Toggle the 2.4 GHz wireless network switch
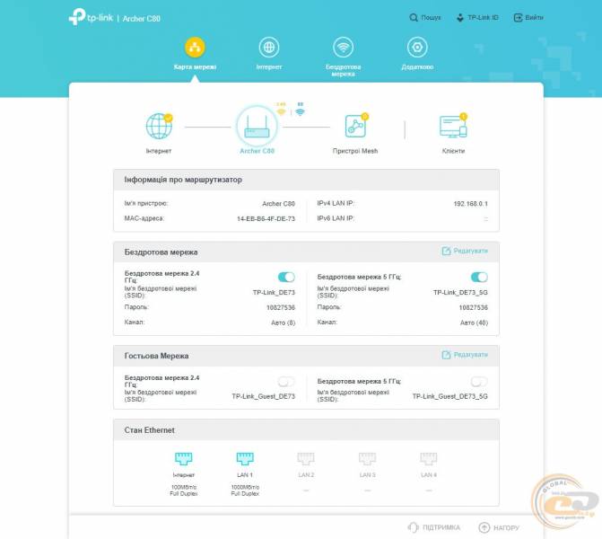The width and height of the screenshot is (602, 539). tap(286, 278)
